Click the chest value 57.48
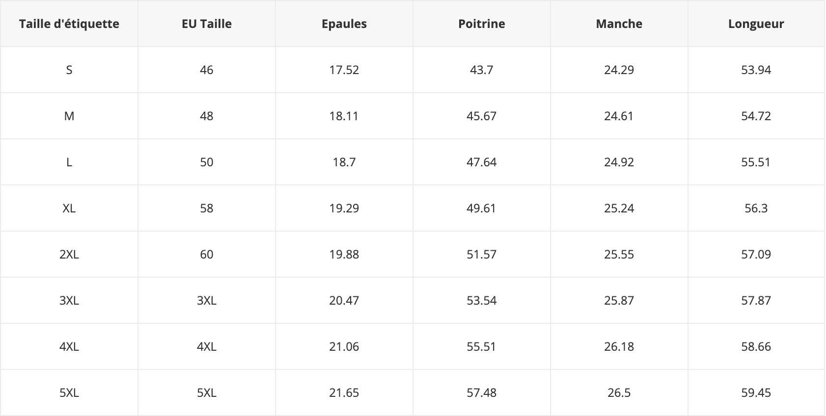The height and width of the screenshot is (416, 826). (x=482, y=392)
